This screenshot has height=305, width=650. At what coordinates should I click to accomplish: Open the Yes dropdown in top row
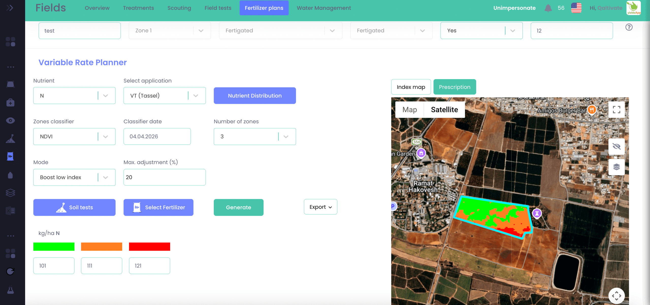click(x=481, y=30)
